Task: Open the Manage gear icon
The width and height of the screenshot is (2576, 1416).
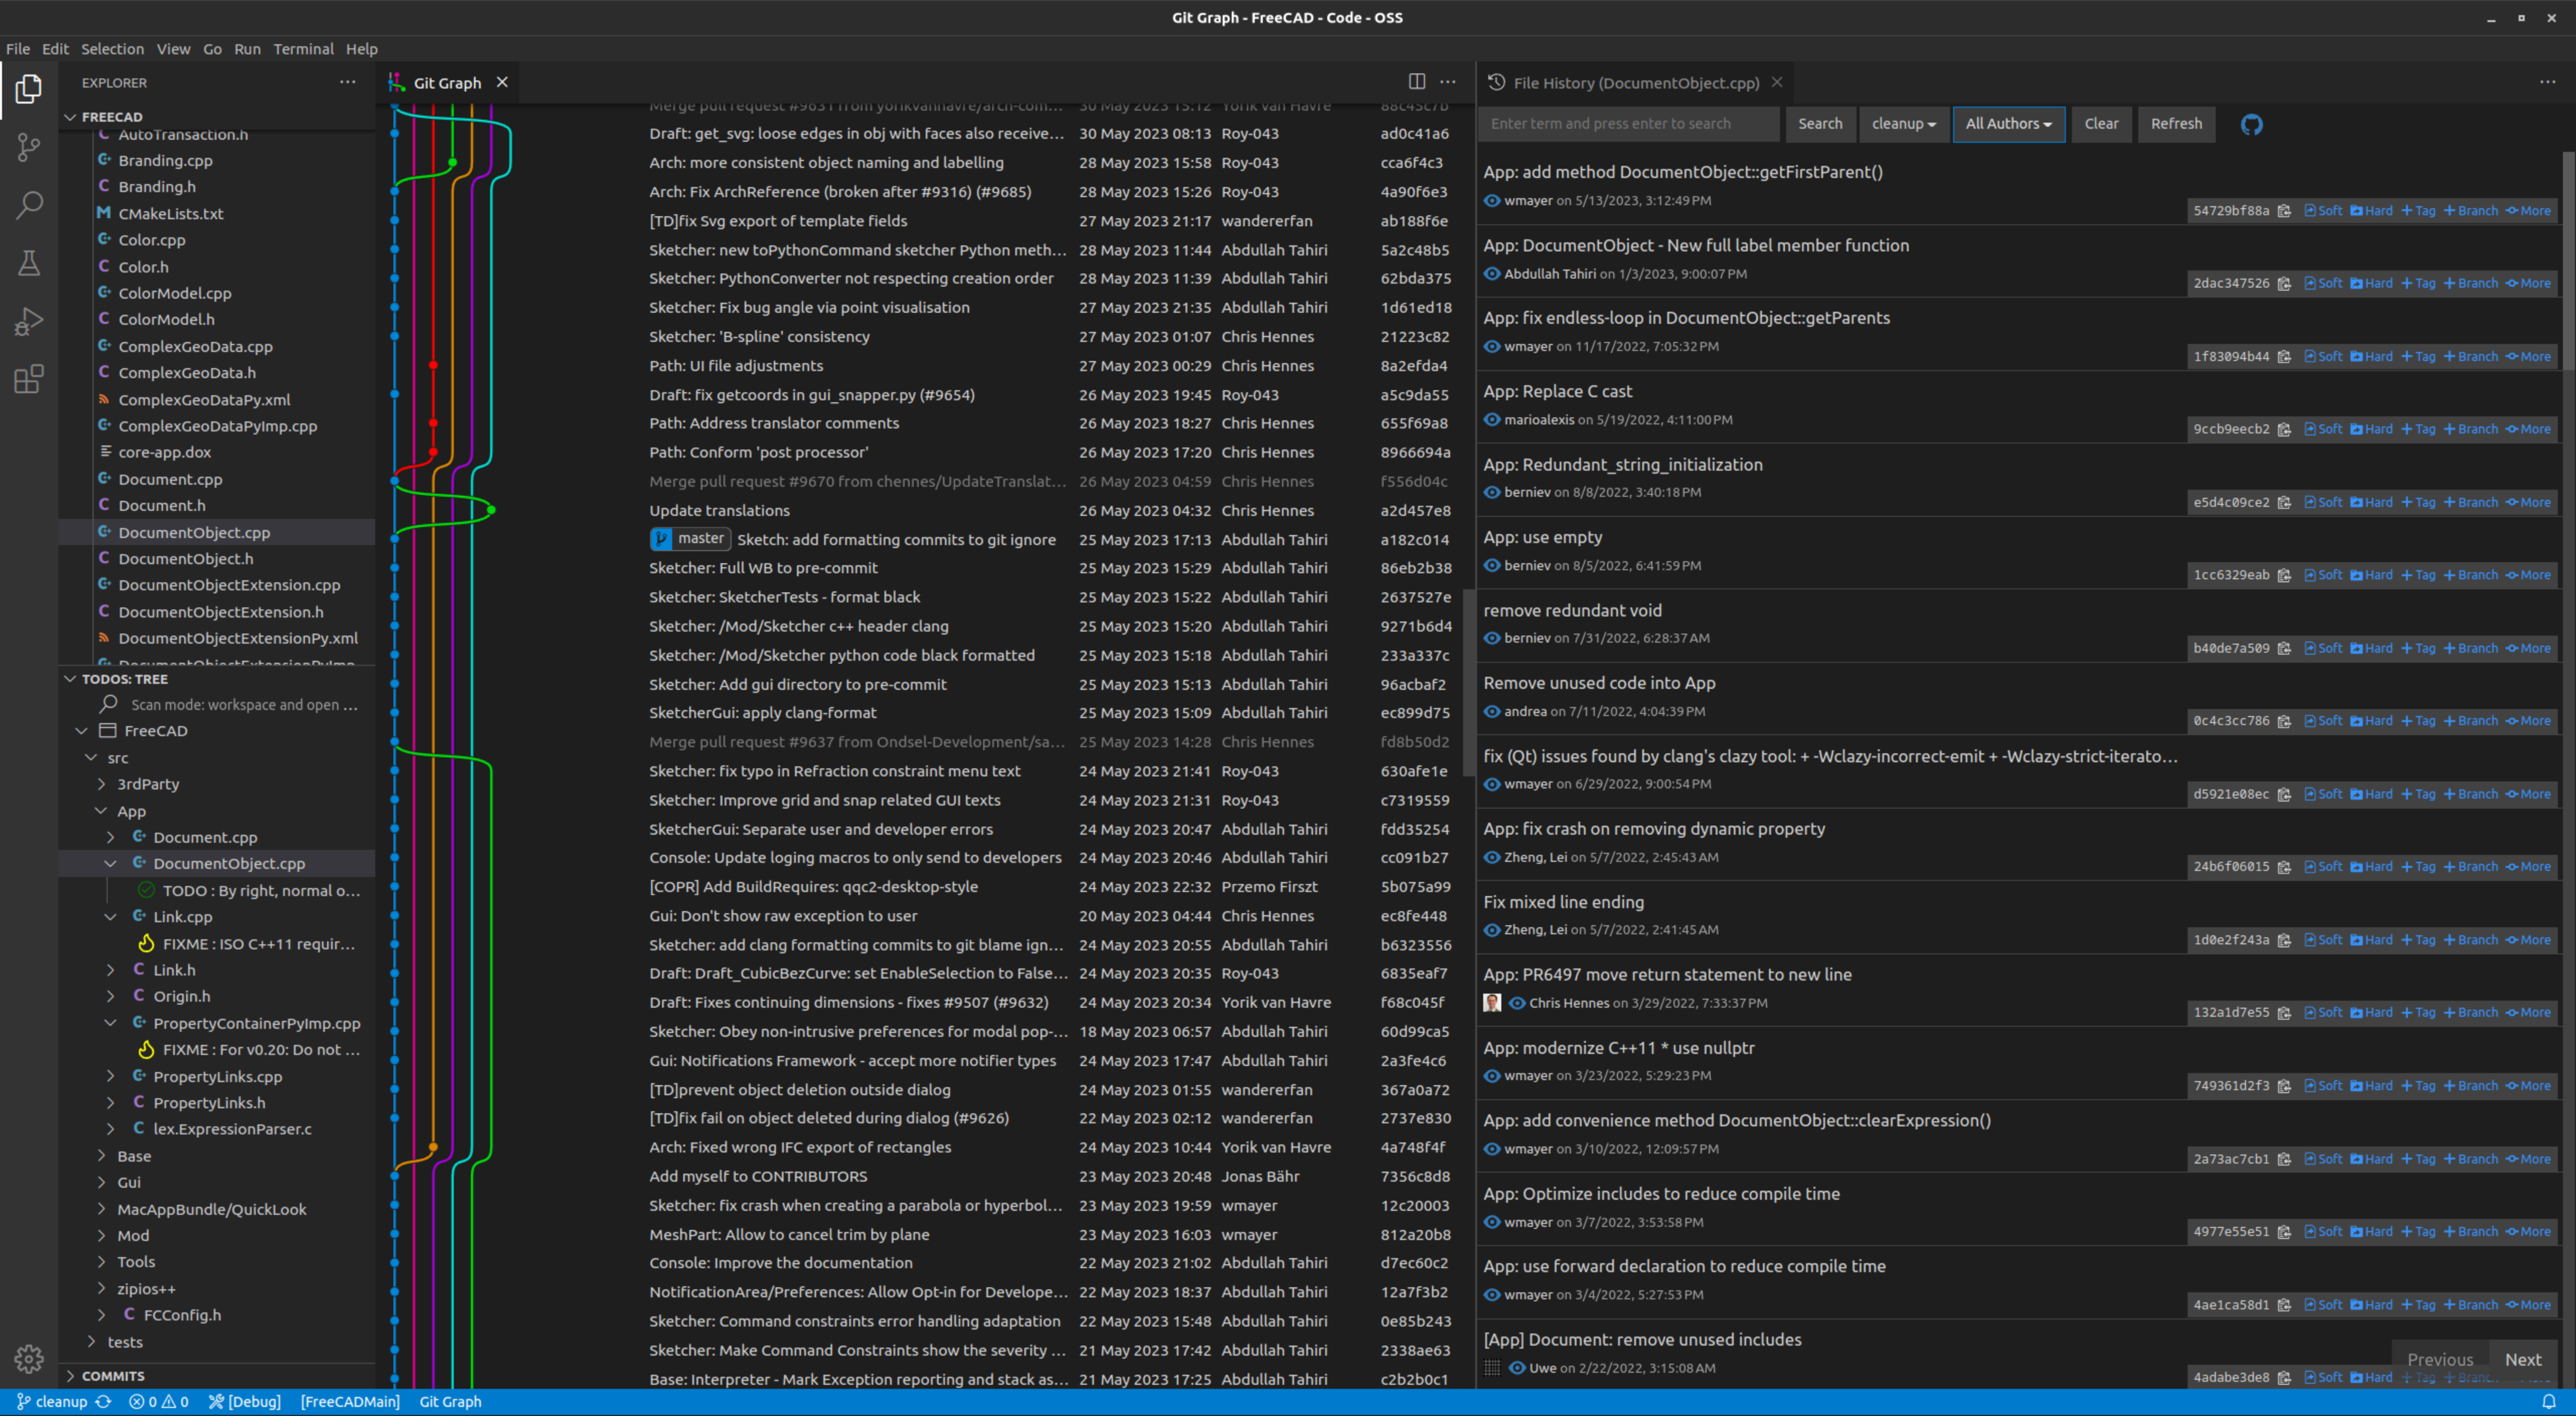Action: pos(29,1358)
